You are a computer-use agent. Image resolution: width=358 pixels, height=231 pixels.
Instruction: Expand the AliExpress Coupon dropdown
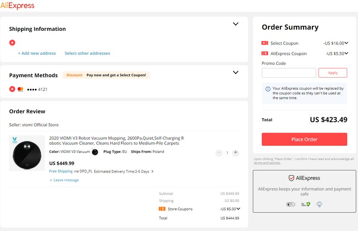346,53
